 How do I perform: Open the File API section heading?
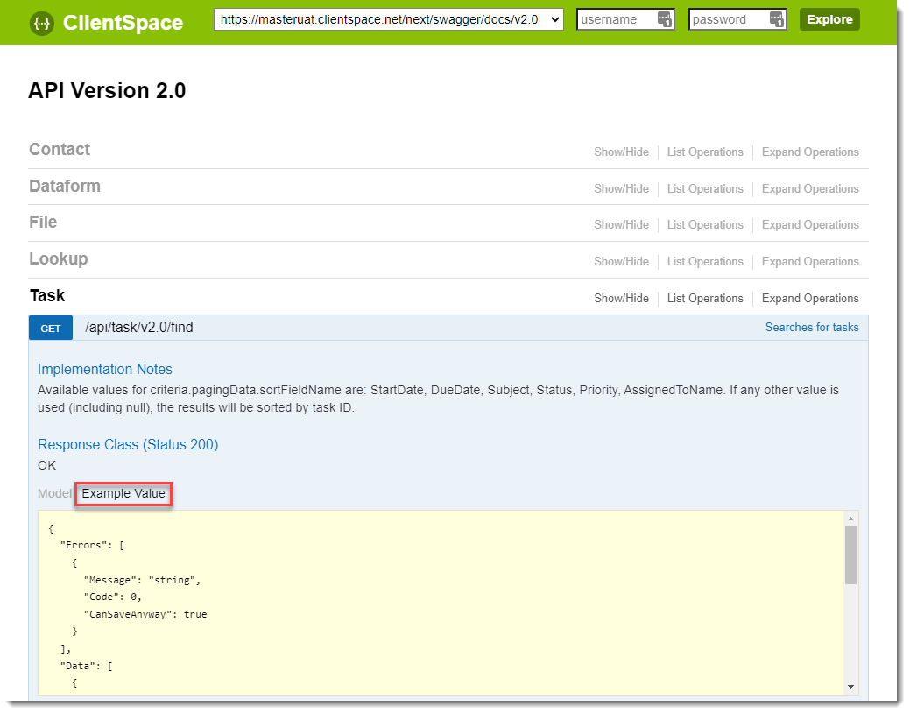click(43, 223)
